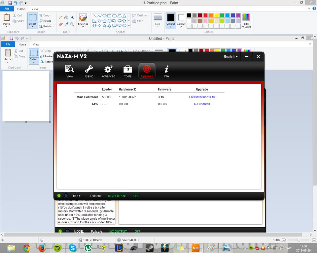Expand the Brushes dropdown arrow
This screenshot has width=317, height=253.
tap(83, 27)
